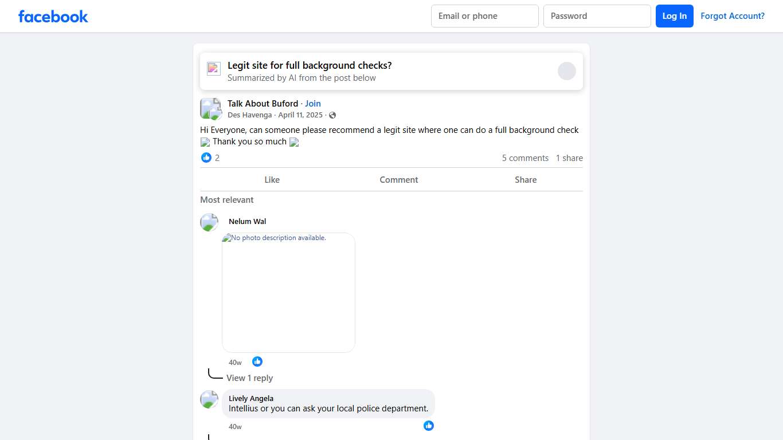
Task: Click the gray avatar circle on the summary card
Action: click(x=566, y=70)
